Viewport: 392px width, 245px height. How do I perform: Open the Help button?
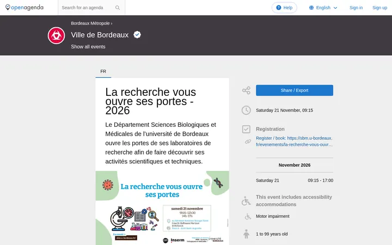pyautogui.click(x=284, y=8)
